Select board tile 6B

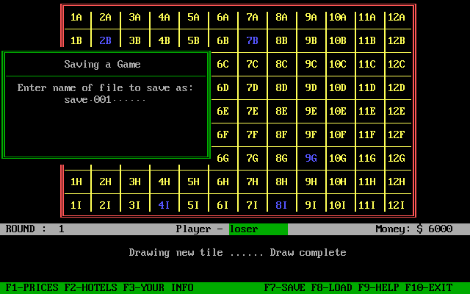click(x=223, y=41)
